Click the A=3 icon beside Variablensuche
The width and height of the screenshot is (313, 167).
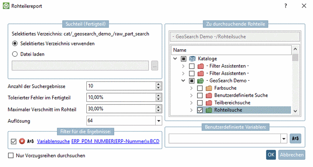coord(30,141)
